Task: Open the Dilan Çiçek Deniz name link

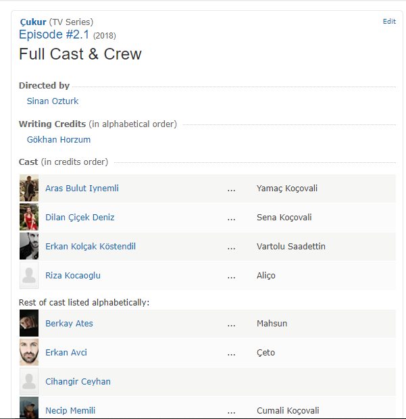Action: pyautogui.click(x=80, y=218)
